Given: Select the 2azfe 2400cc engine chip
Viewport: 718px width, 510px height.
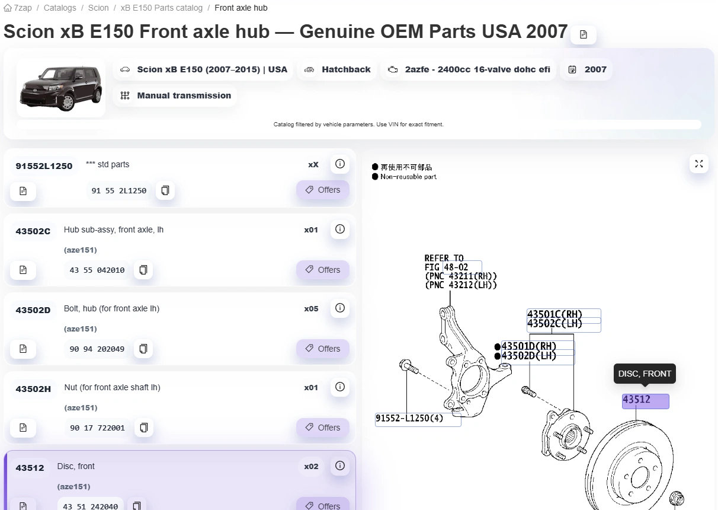Looking at the screenshot, I should (469, 69).
